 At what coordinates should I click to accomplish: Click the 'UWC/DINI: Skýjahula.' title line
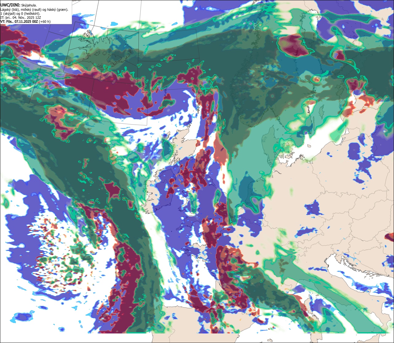point(18,5)
